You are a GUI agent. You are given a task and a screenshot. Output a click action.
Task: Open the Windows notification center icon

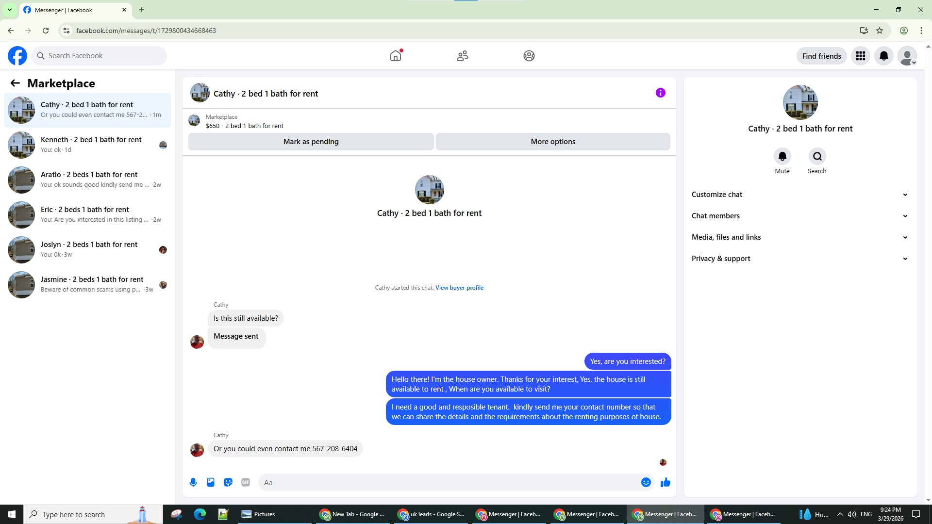click(x=916, y=514)
